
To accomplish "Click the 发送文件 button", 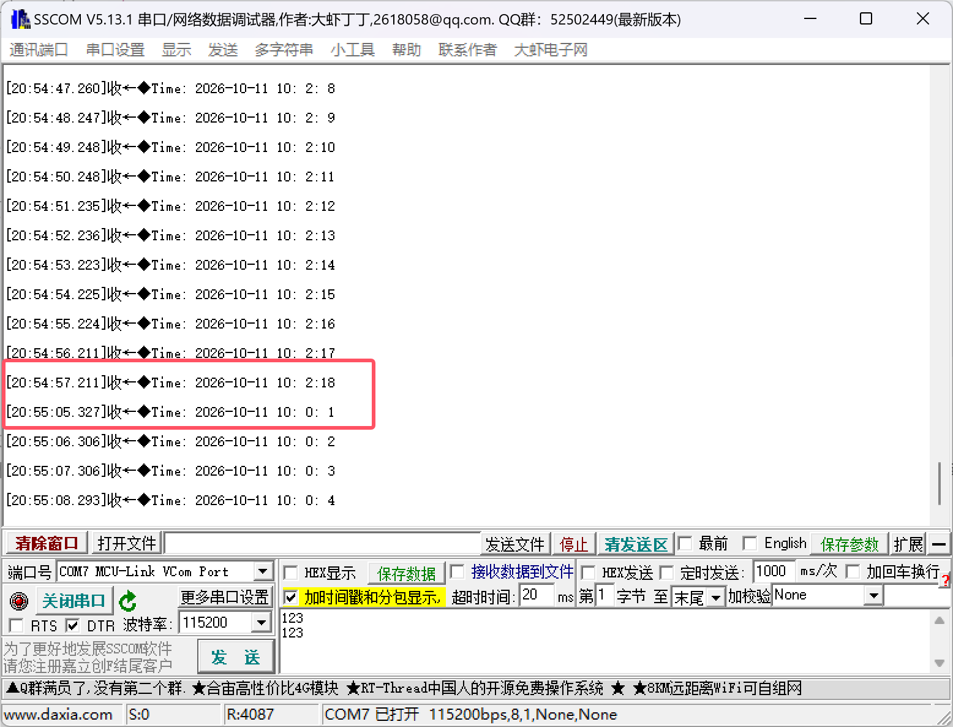I will [514, 544].
